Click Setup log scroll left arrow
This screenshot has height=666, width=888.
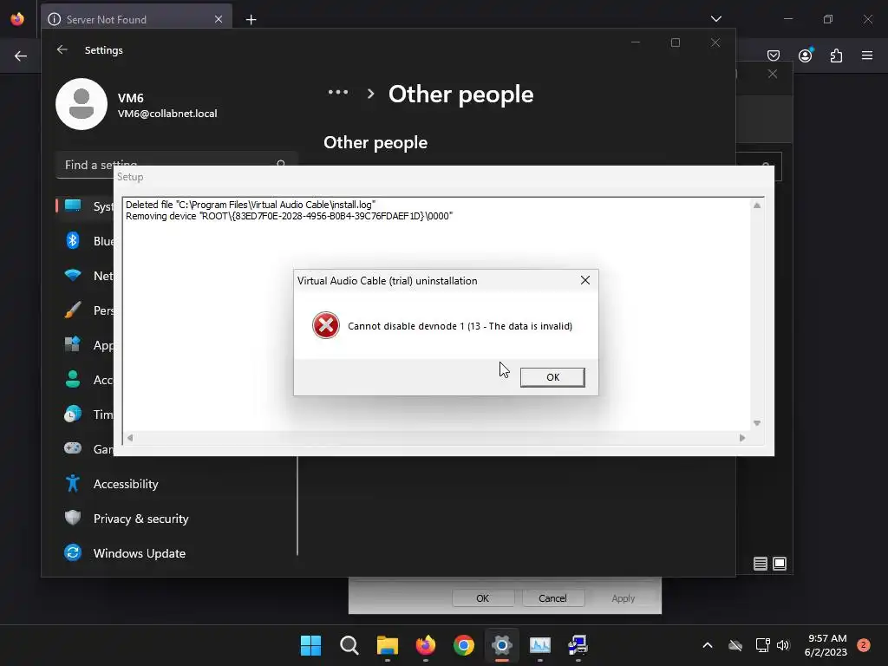[x=130, y=437]
